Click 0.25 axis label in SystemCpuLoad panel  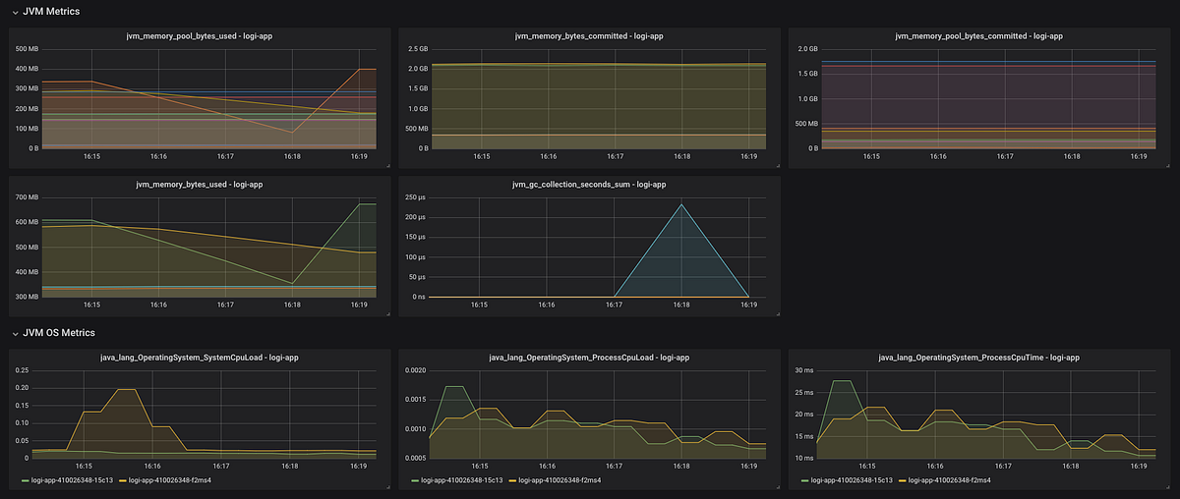[x=22, y=371]
